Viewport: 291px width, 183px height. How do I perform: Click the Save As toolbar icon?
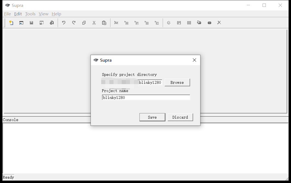point(42,23)
